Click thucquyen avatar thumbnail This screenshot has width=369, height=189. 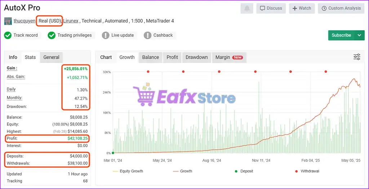point(8,21)
